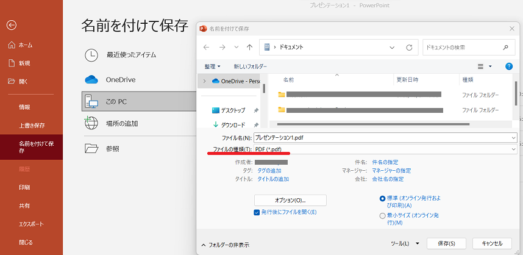Viewport: 523px width, 255px height.
Task: Click the 最近使ったアイテム clock icon
Action: [91, 55]
